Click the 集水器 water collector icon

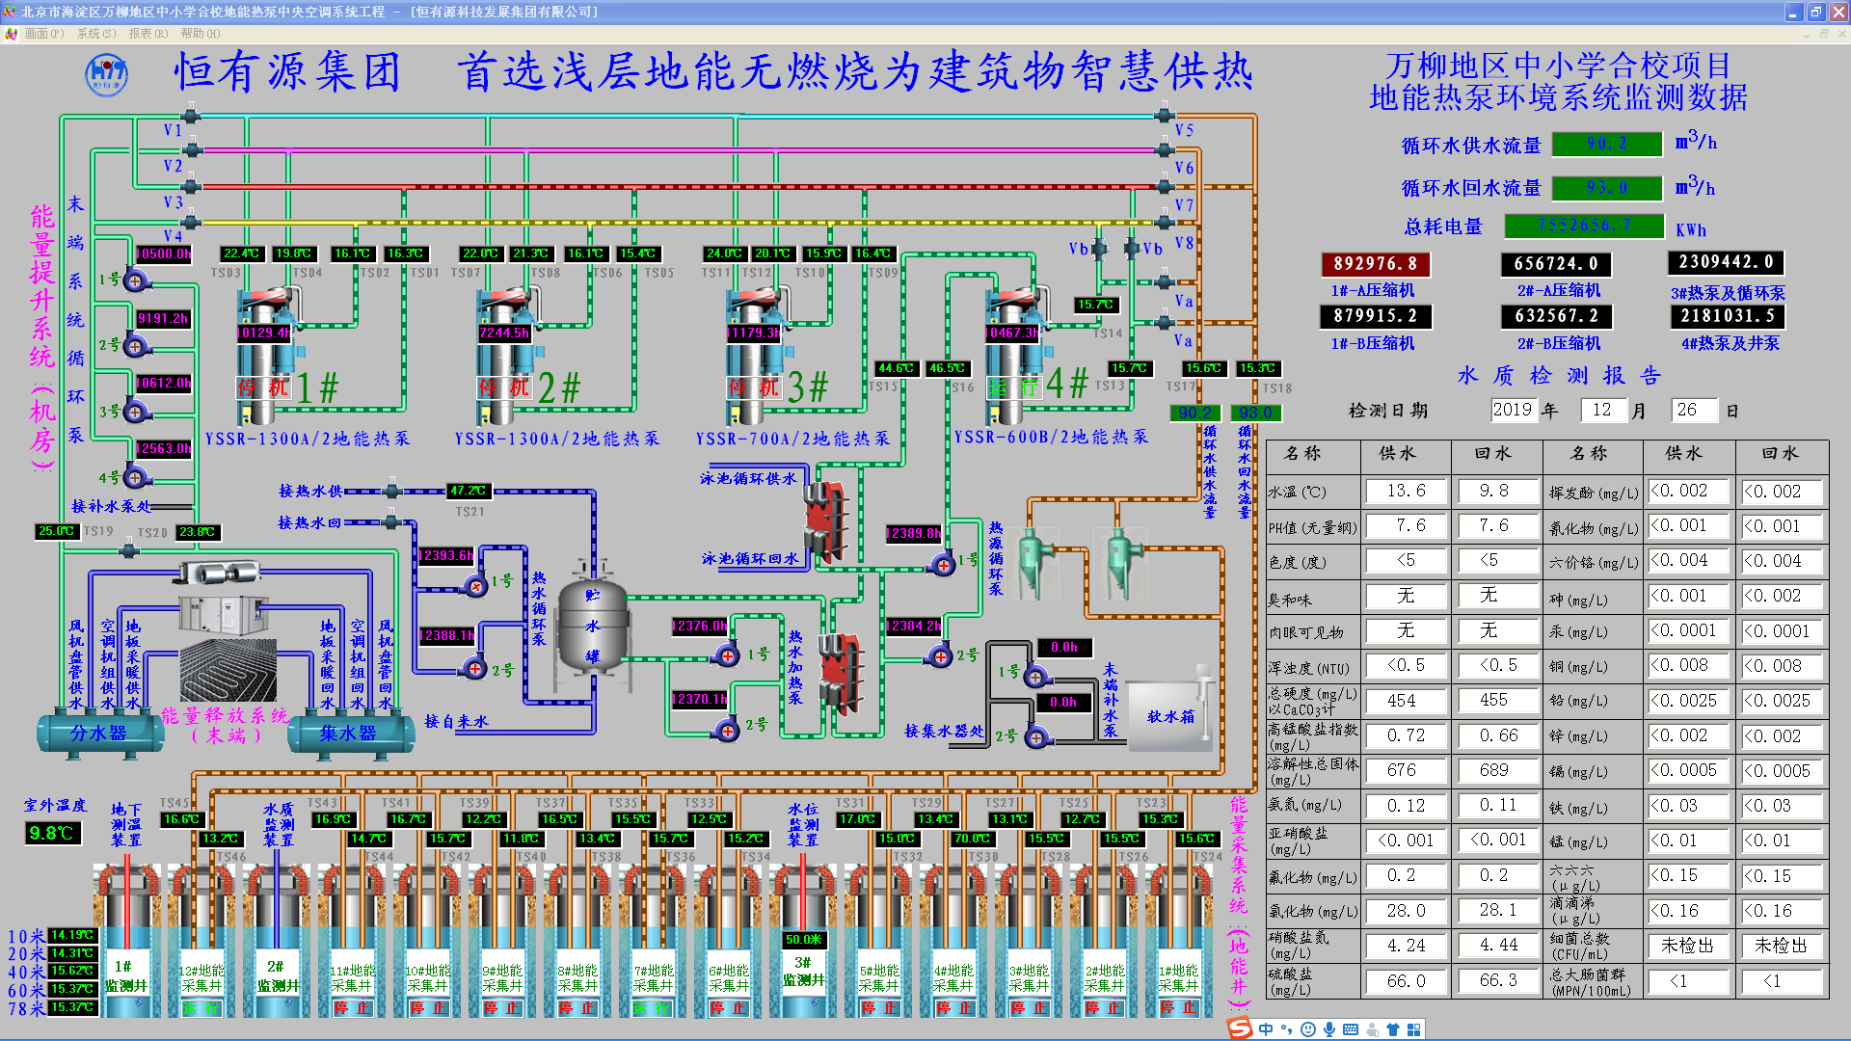point(348,734)
